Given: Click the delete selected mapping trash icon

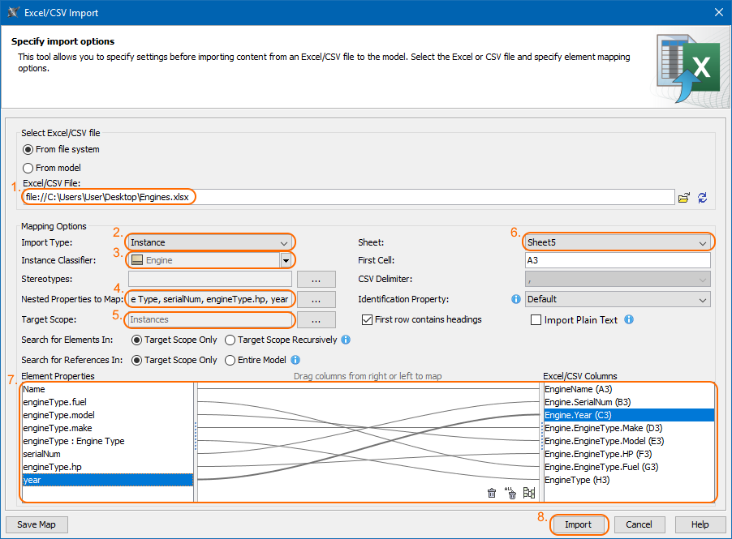Looking at the screenshot, I should click(492, 493).
